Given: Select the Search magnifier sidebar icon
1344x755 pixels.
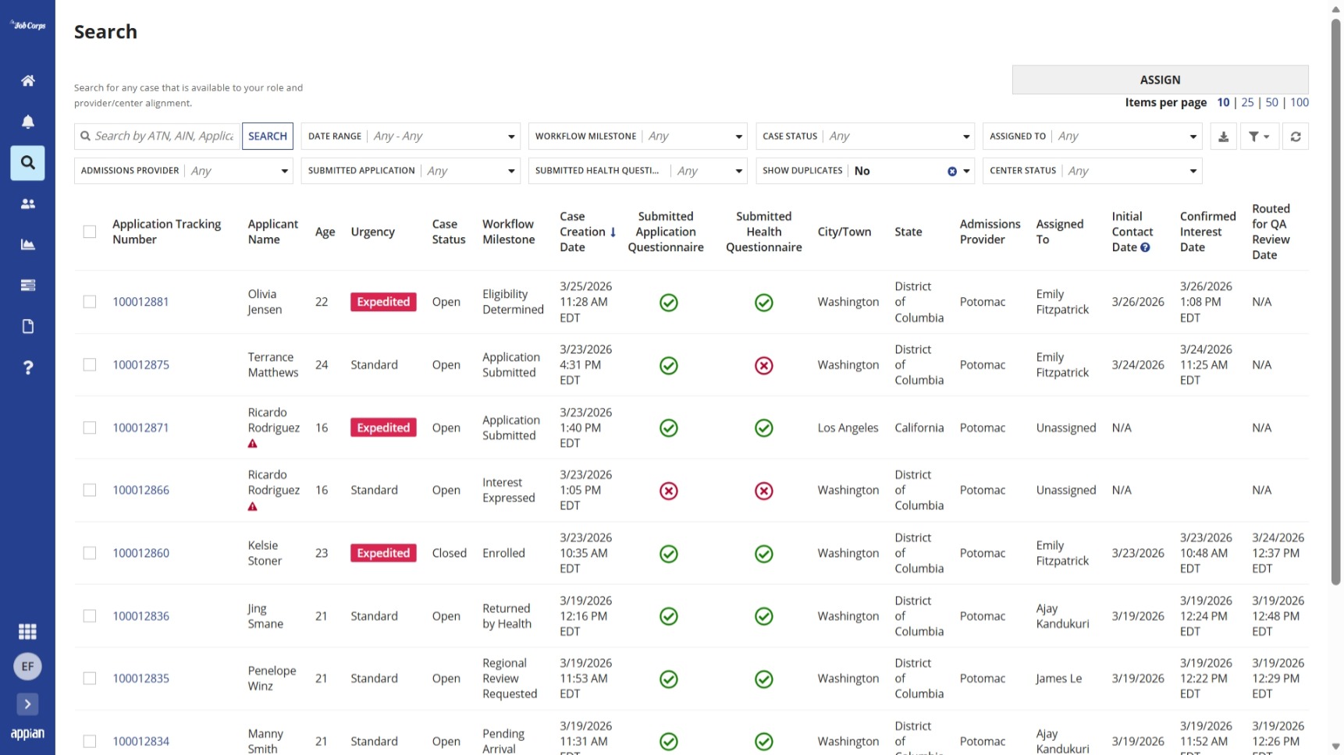Looking at the screenshot, I should [27, 163].
